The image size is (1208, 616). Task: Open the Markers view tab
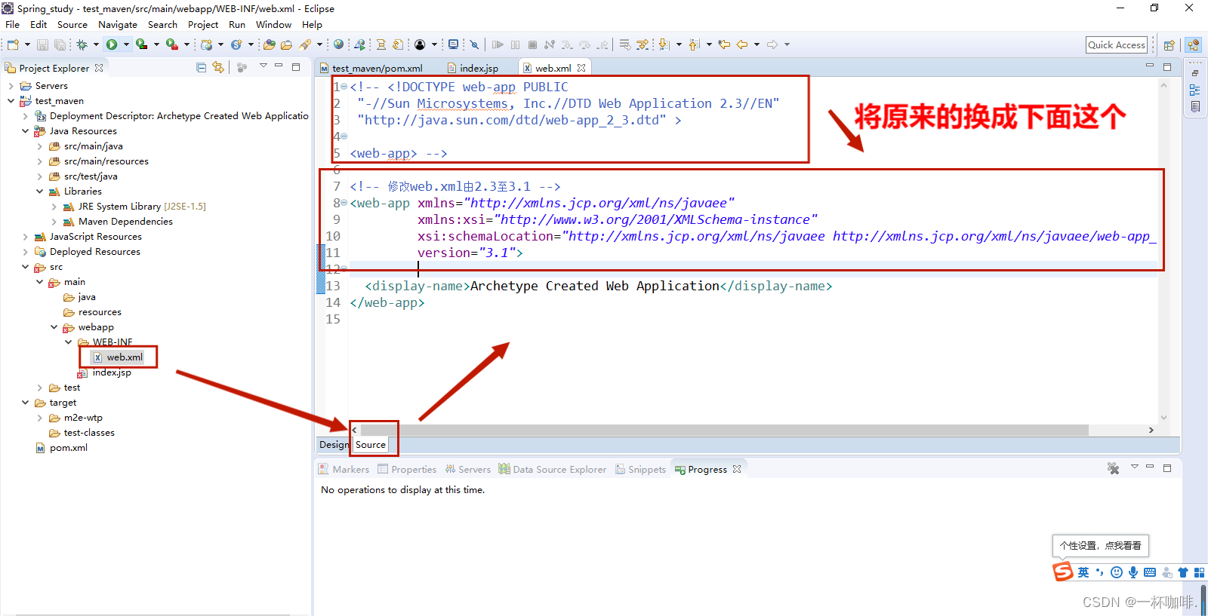344,469
